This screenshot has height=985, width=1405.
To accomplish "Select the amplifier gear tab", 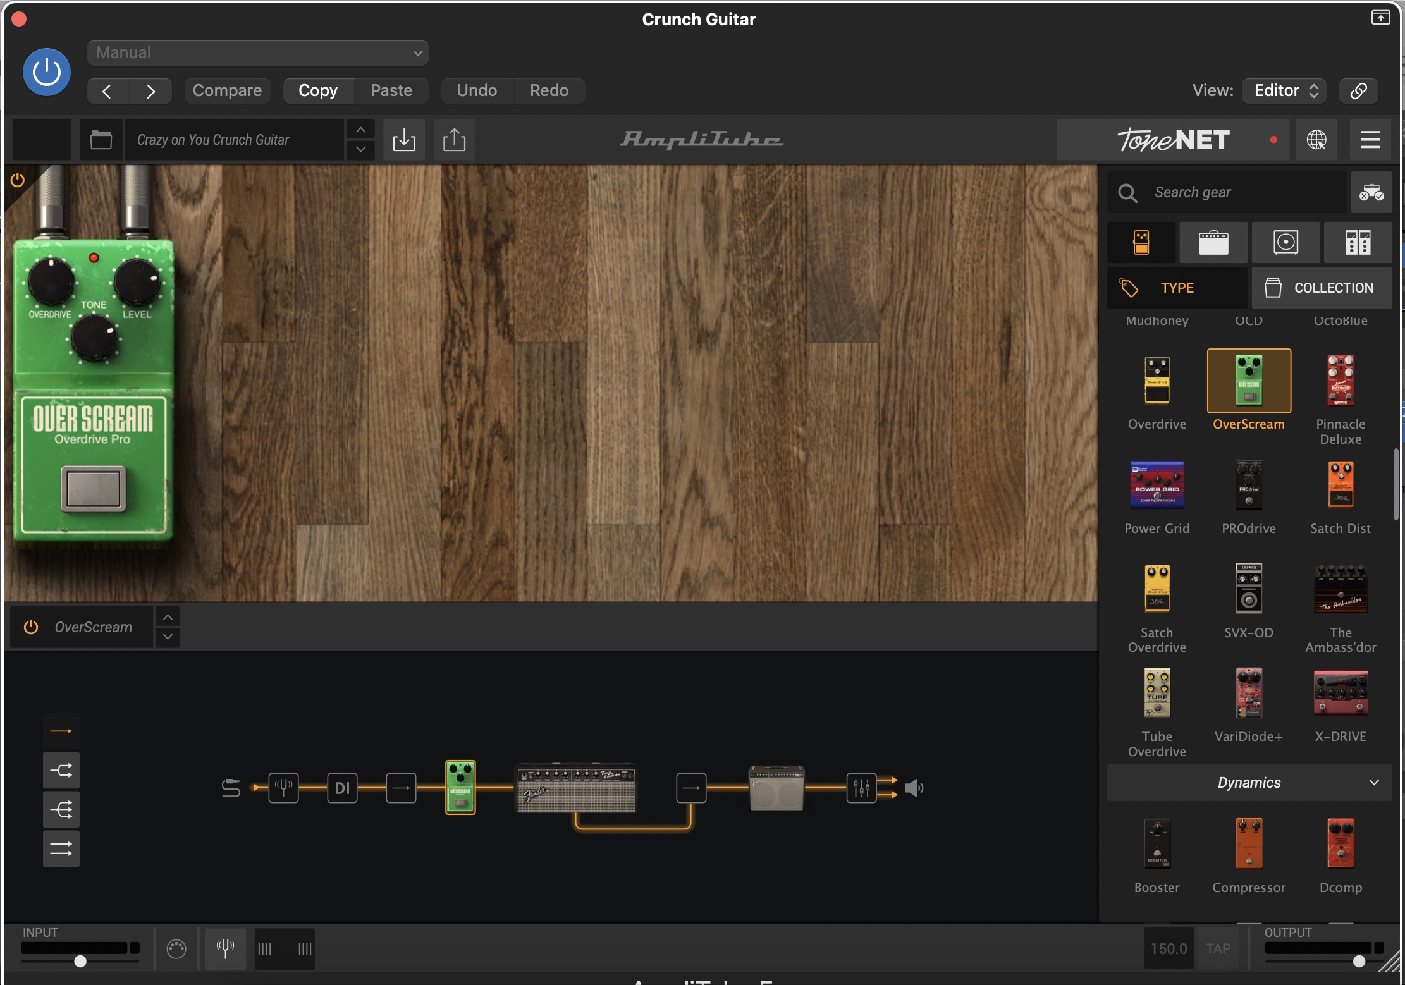I will tap(1213, 242).
